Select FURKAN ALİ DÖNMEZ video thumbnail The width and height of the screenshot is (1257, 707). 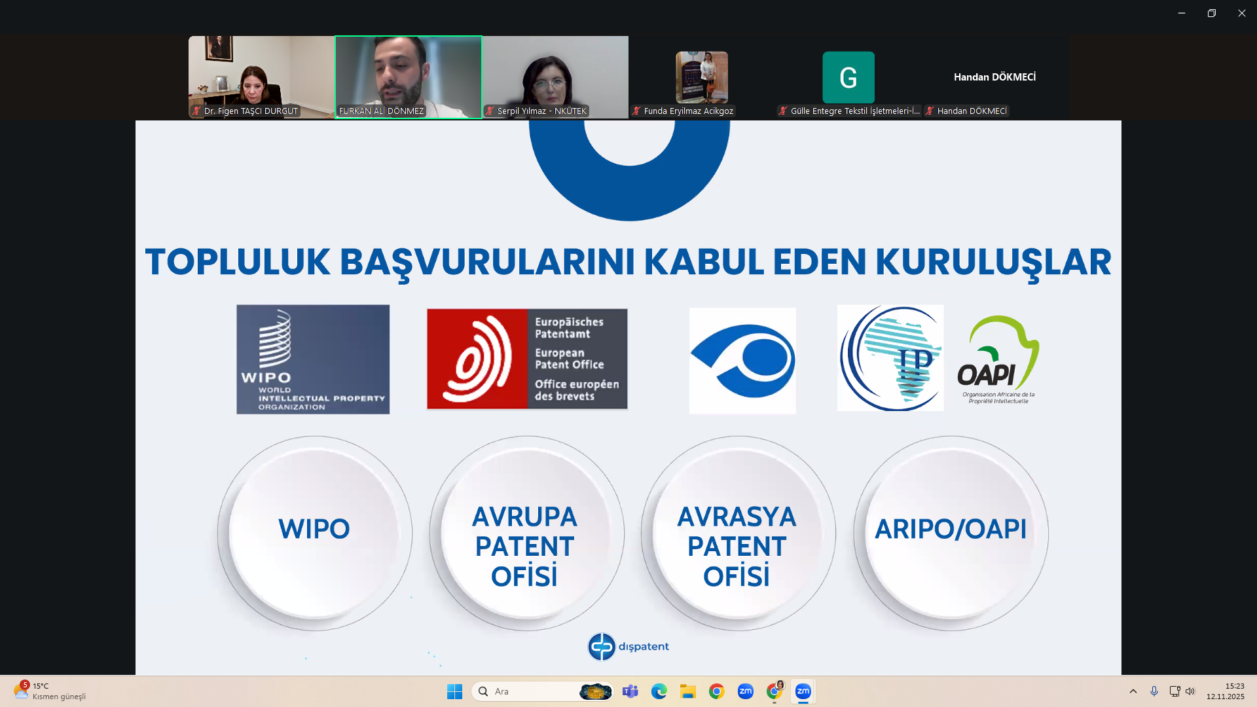click(x=408, y=77)
